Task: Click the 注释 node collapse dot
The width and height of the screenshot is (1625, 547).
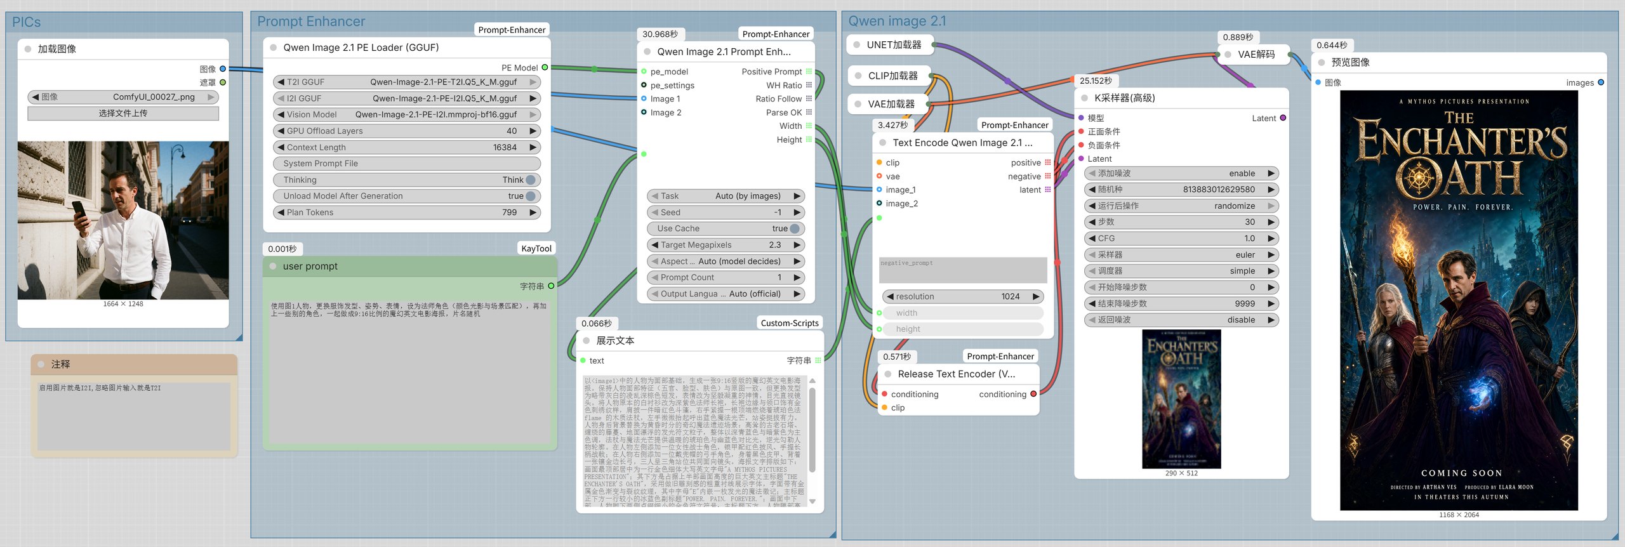Action: coord(41,364)
